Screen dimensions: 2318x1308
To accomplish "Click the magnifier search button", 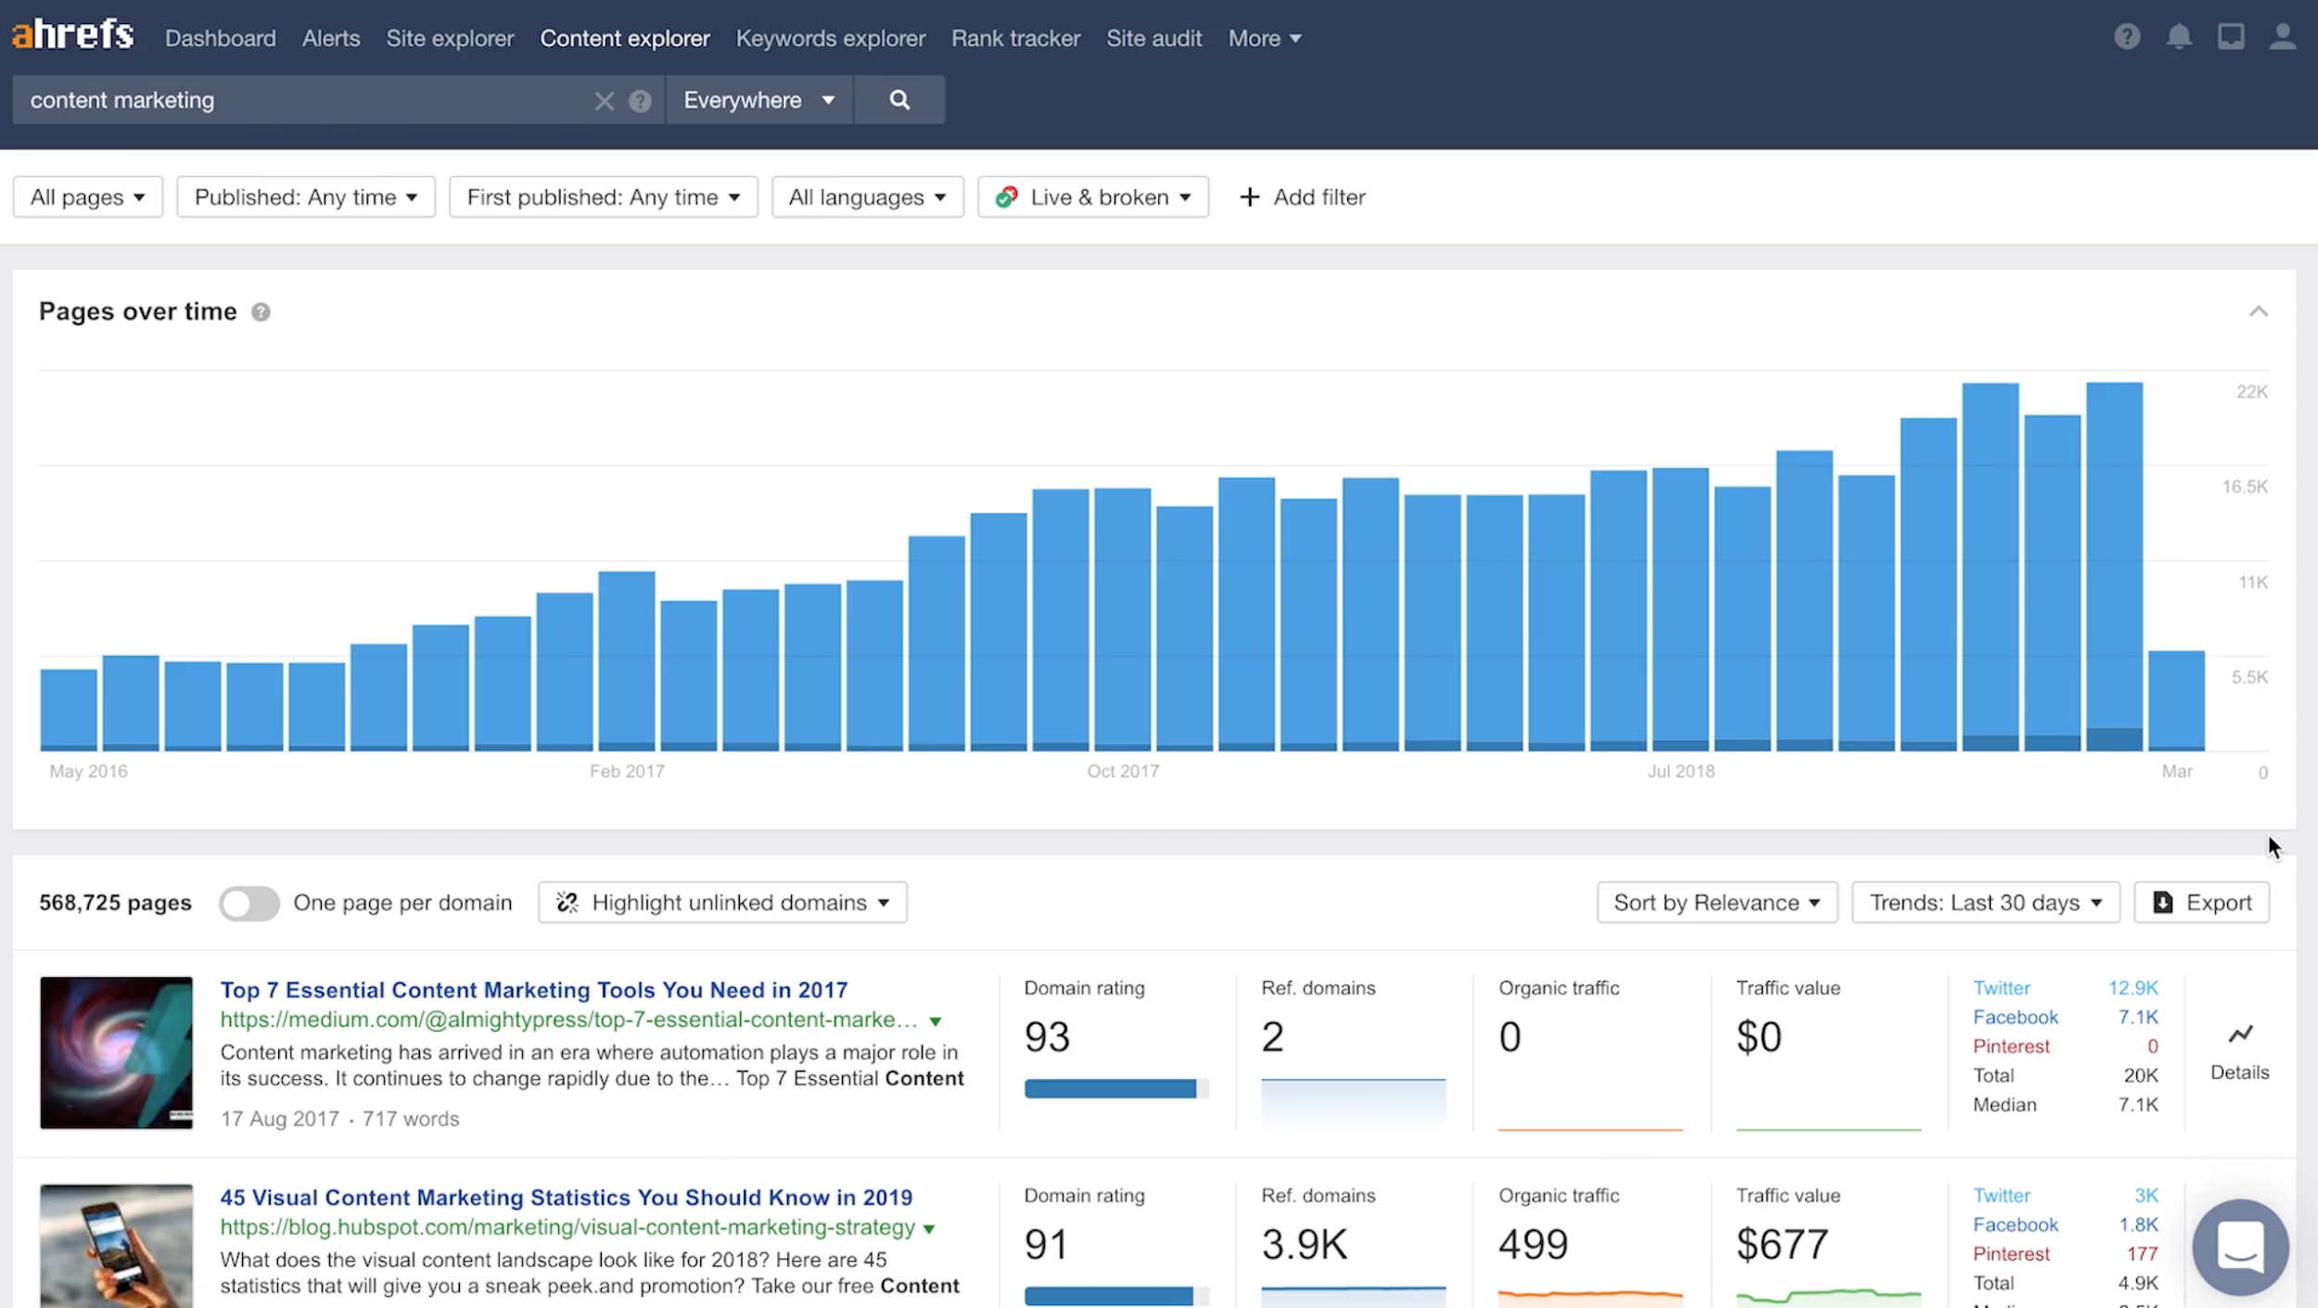I will (x=898, y=100).
